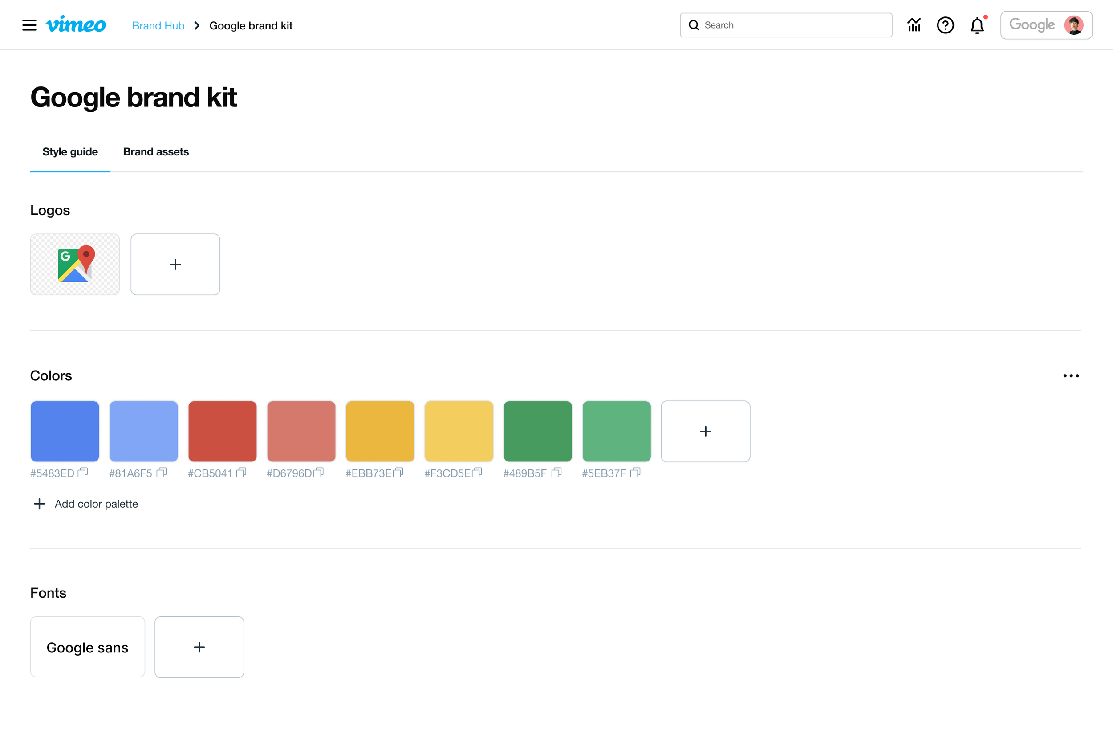Copy hex code #489B5F
The image size is (1113, 750).
click(x=556, y=473)
